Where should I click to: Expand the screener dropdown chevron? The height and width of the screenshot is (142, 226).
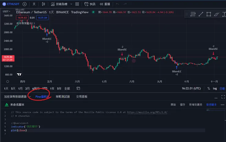30,97
